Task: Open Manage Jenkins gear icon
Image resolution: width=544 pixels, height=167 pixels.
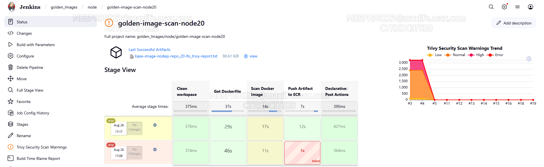Action: pos(504,7)
